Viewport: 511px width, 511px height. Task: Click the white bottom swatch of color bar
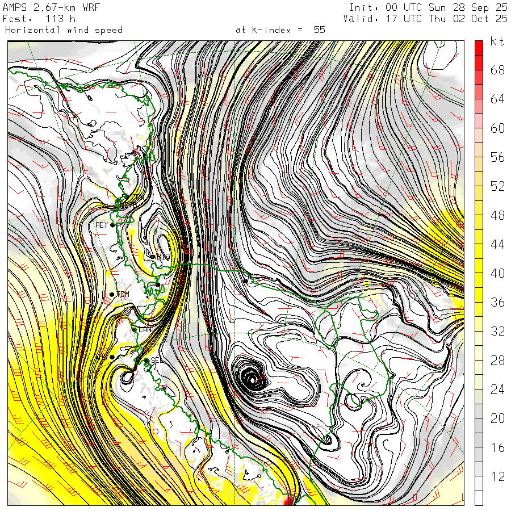[x=479, y=498]
